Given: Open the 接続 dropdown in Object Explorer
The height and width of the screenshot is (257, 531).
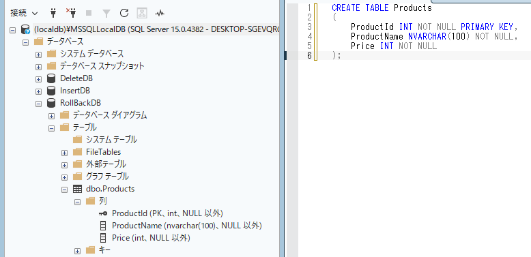Looking at the screenshot, I should pos(24,13).
